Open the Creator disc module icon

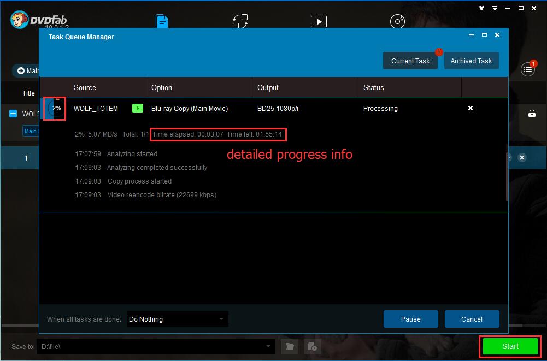pyautogui.click(x=397, y=21)
